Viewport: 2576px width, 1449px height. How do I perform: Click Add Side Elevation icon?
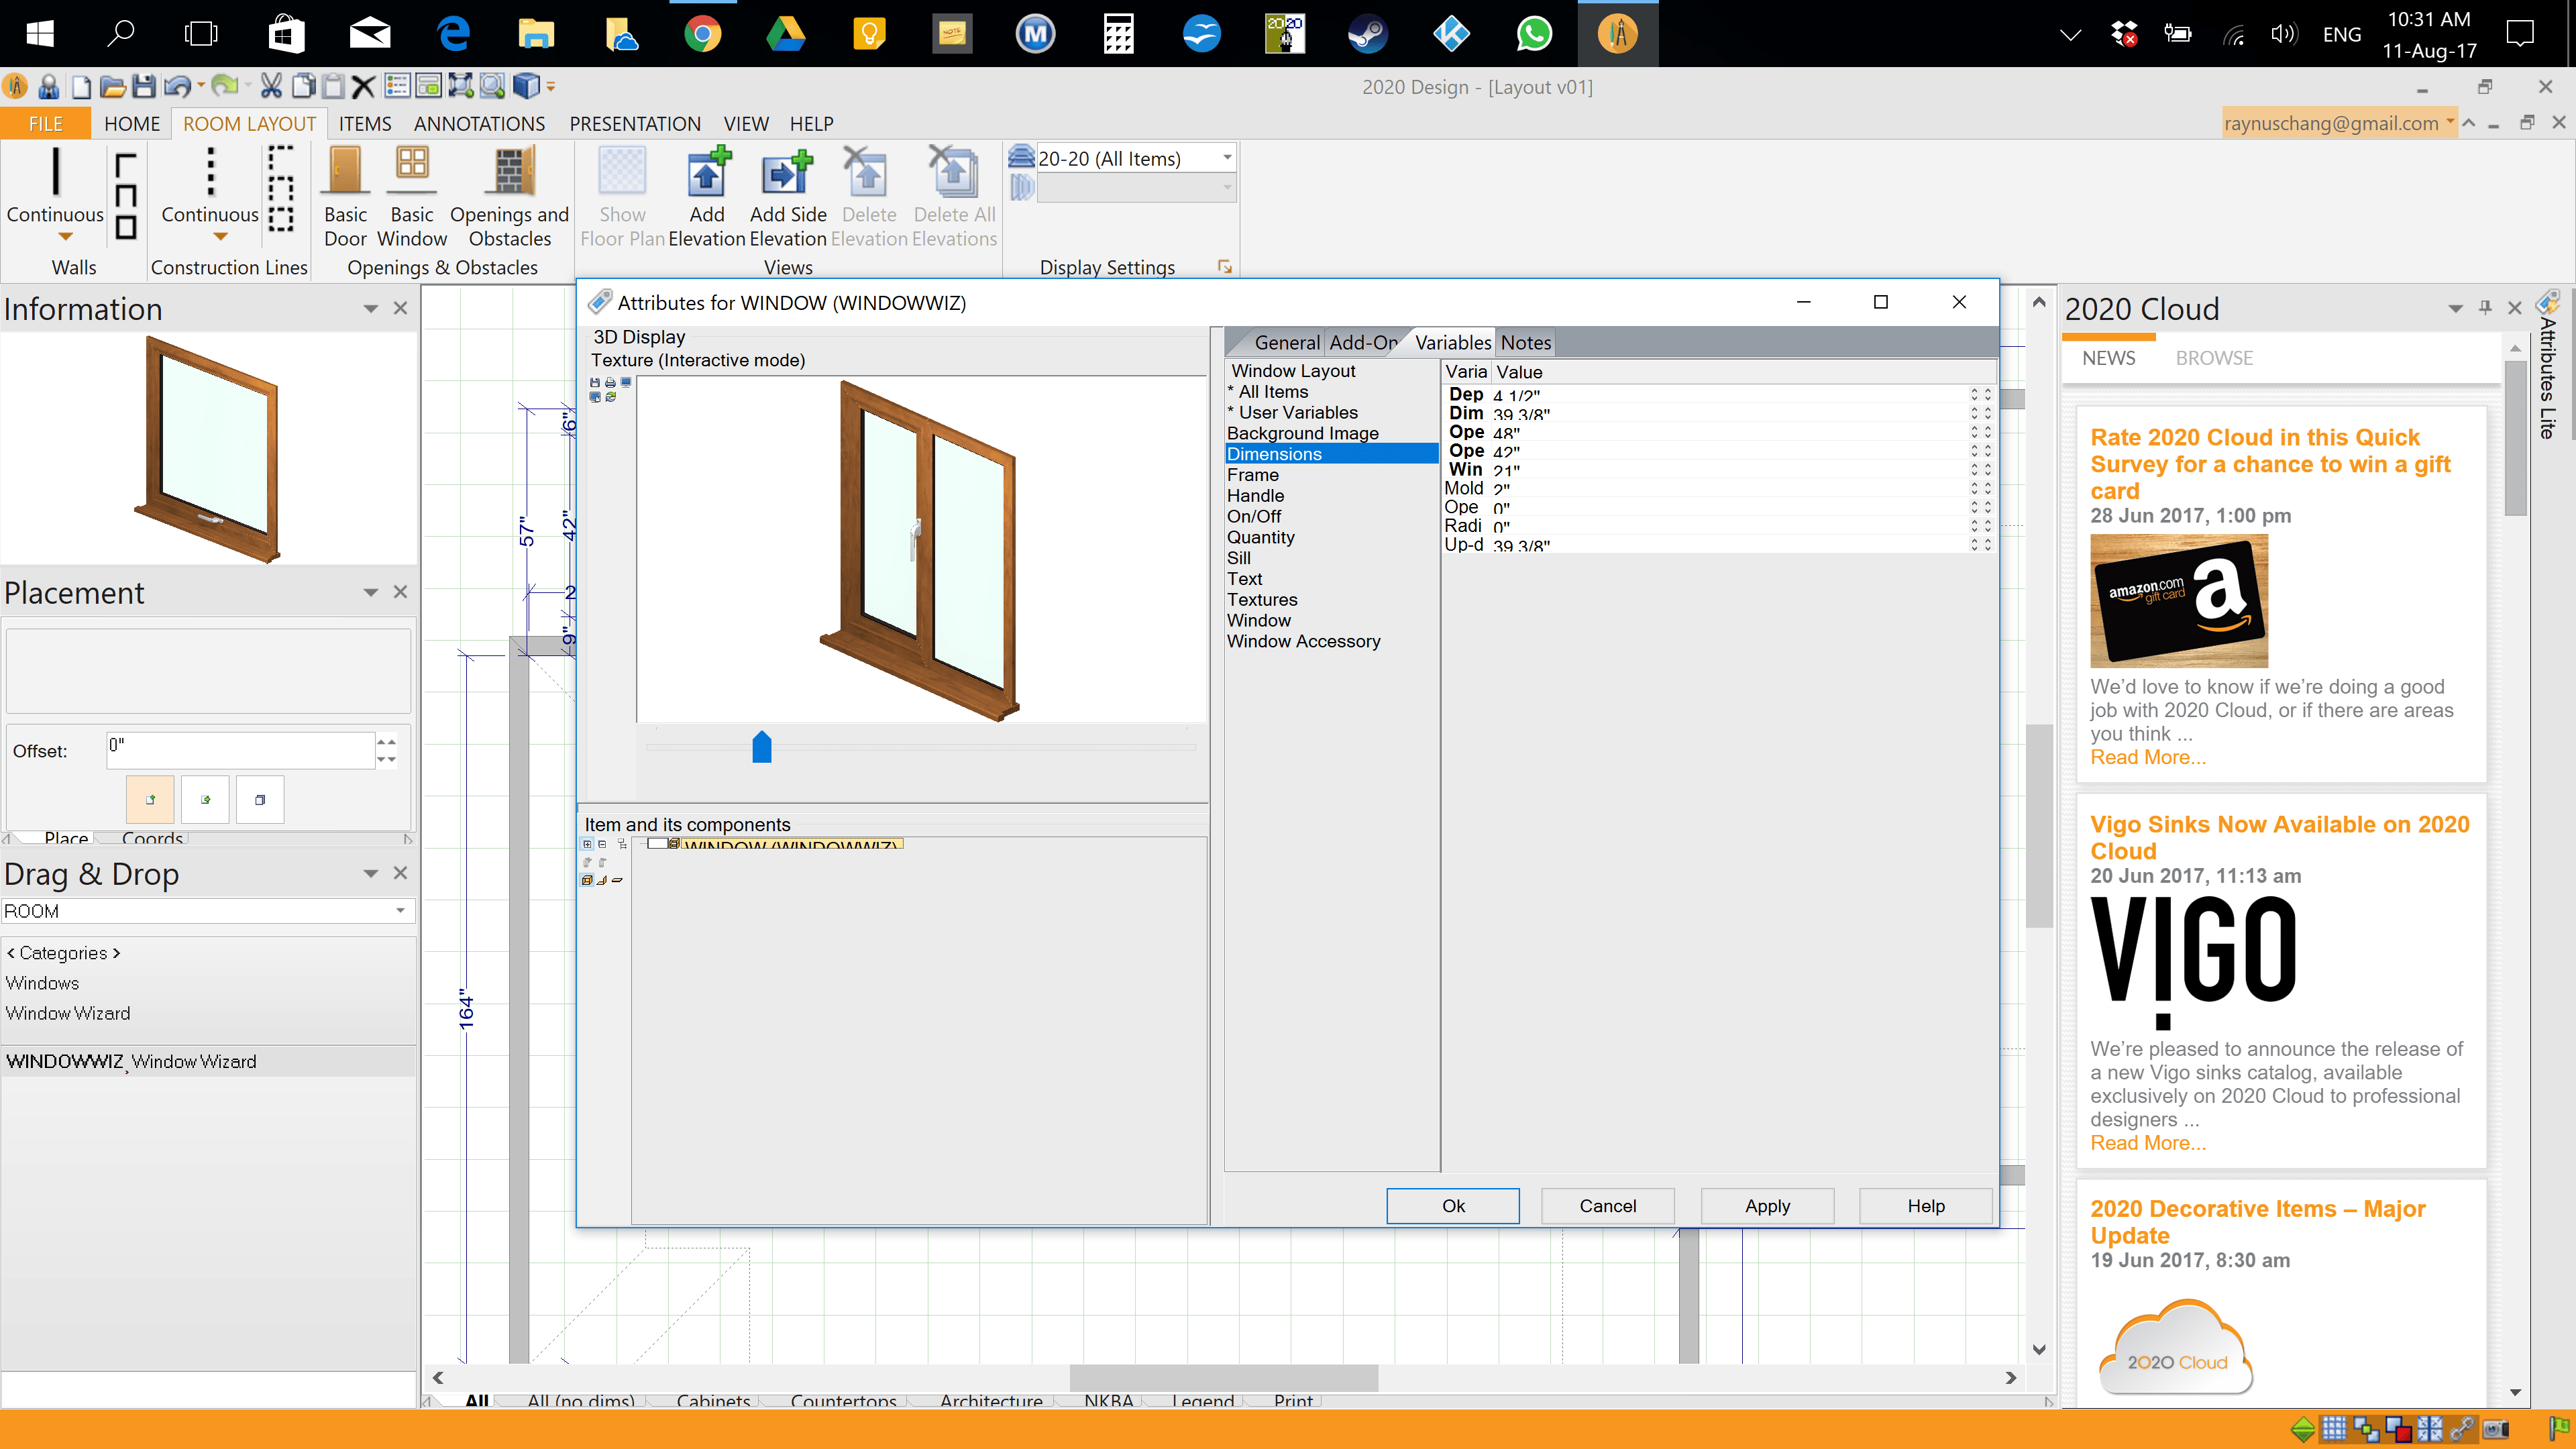(787, 196)
